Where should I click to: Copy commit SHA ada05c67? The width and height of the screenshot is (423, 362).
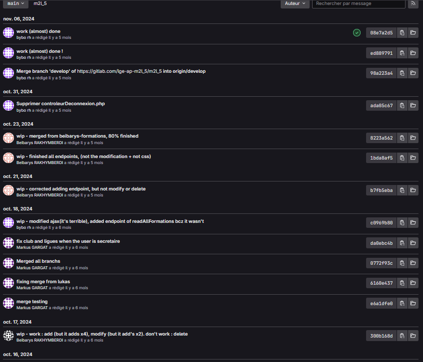pyautogui.click(x=402, y=106)
